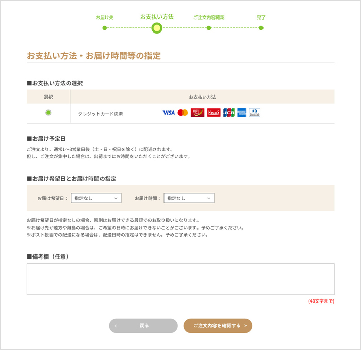Image resolution: width=361 pixels, height=350 pixels.
Task: Click into the 備考欄 text area
Action: 180,279
